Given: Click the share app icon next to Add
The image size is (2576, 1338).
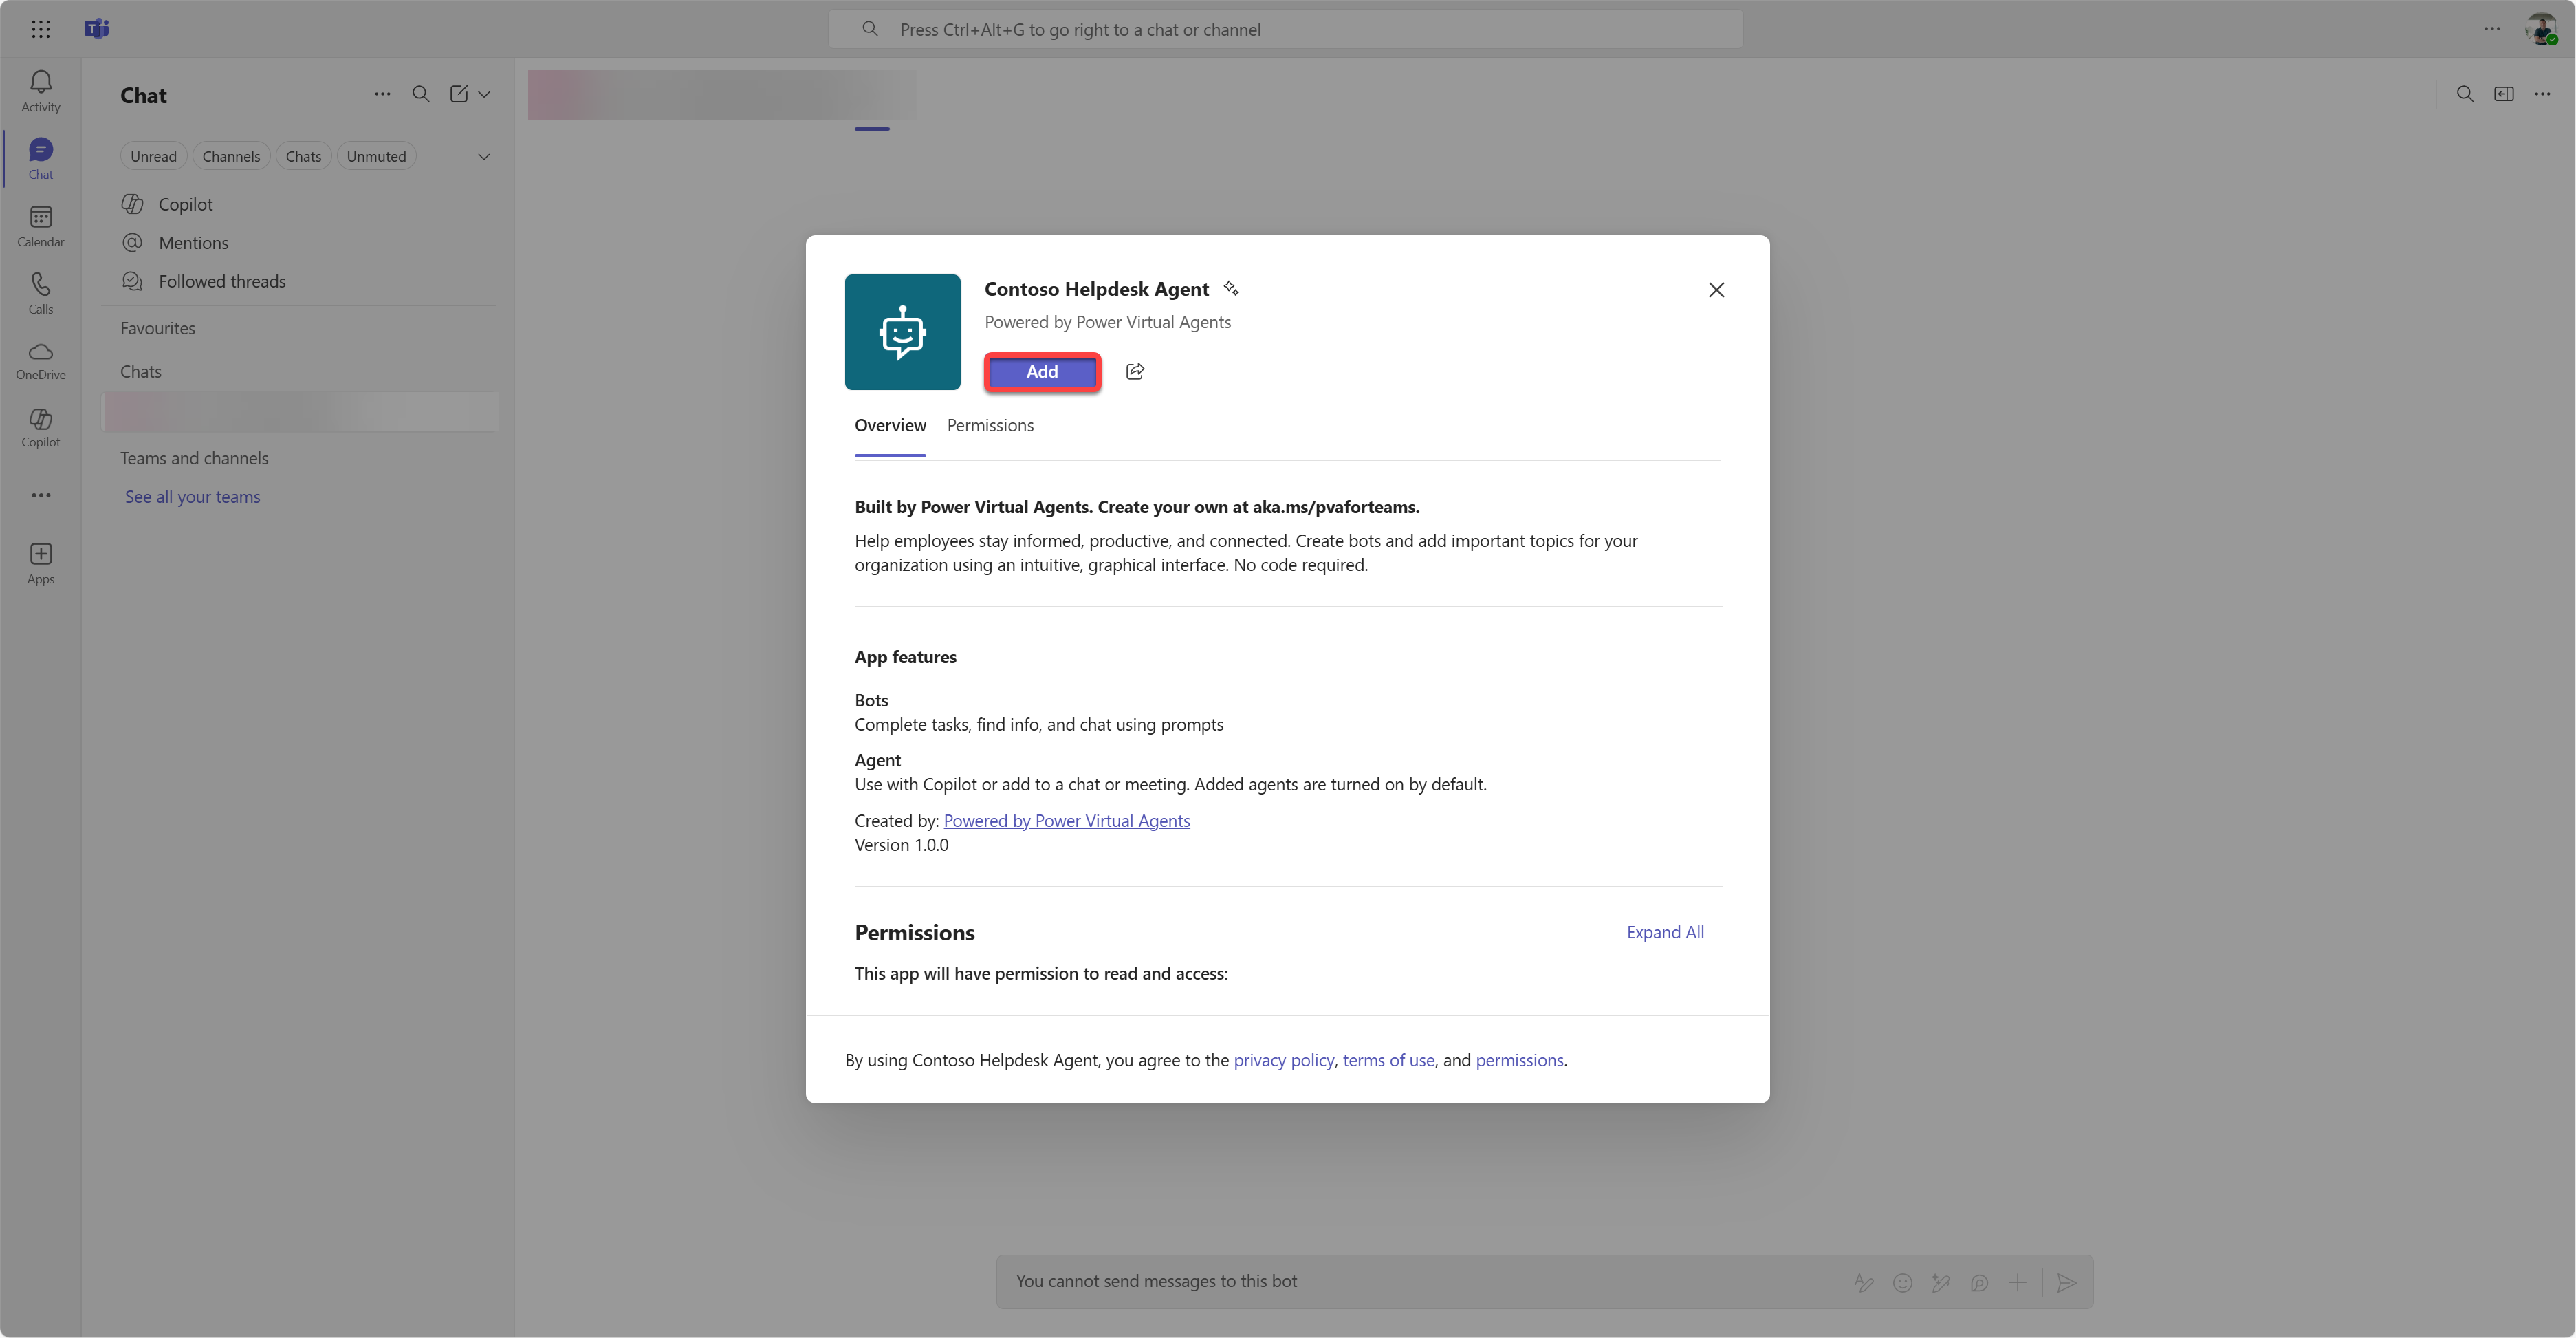Looking at the screenshot, I should tap(1134, 371).
